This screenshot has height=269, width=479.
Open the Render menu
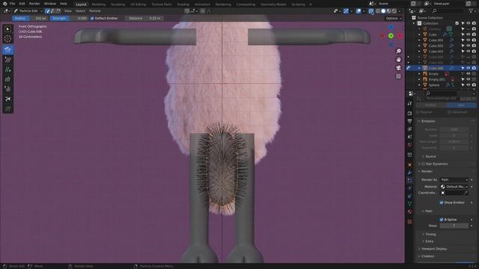pos(34,4)
